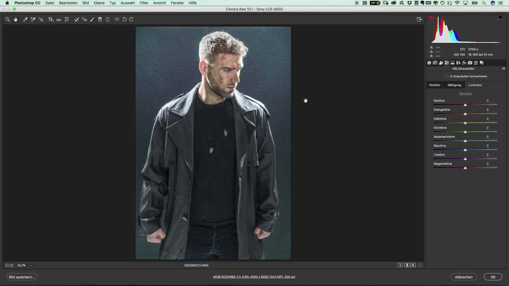Viewport: 509px width, 286px height.
Task: Select the Targeted Adjustment tool
Action: (x=41, y=19)
